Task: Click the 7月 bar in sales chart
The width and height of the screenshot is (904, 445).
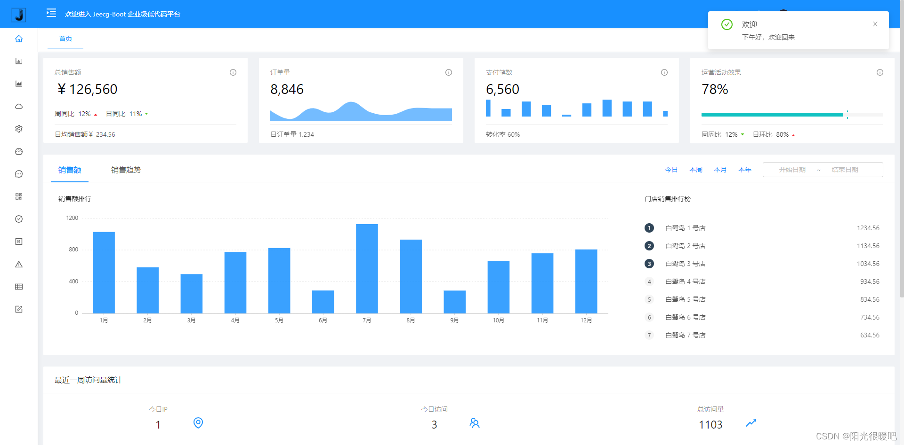Action: click(x=367, y=269)
